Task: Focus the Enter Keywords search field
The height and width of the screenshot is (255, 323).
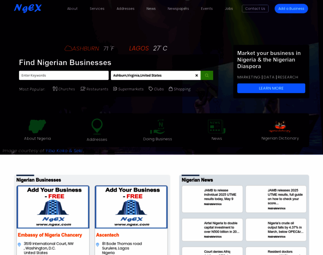Action: point(64,75)
